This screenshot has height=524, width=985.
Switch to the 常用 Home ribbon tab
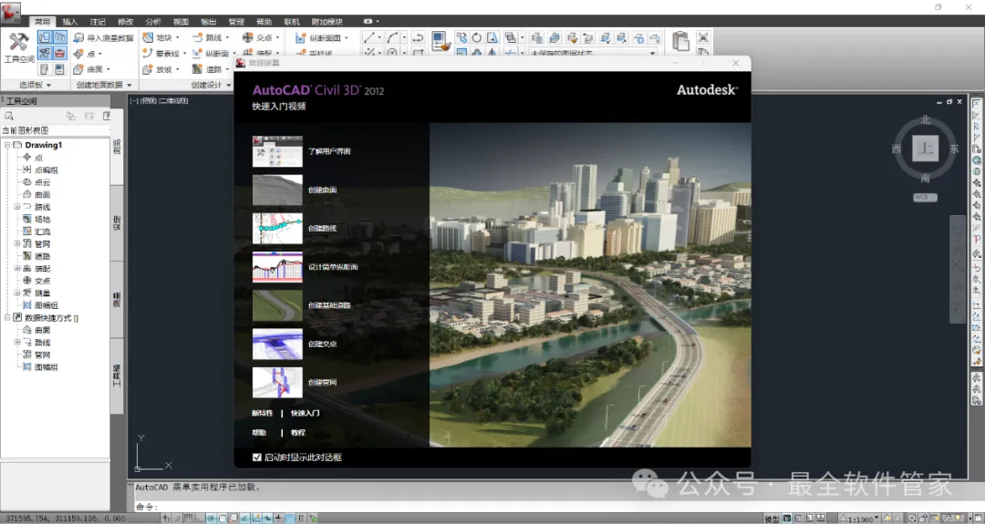click(42, 21)
